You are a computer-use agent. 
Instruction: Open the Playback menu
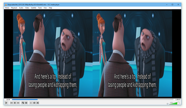pos(14,8)
